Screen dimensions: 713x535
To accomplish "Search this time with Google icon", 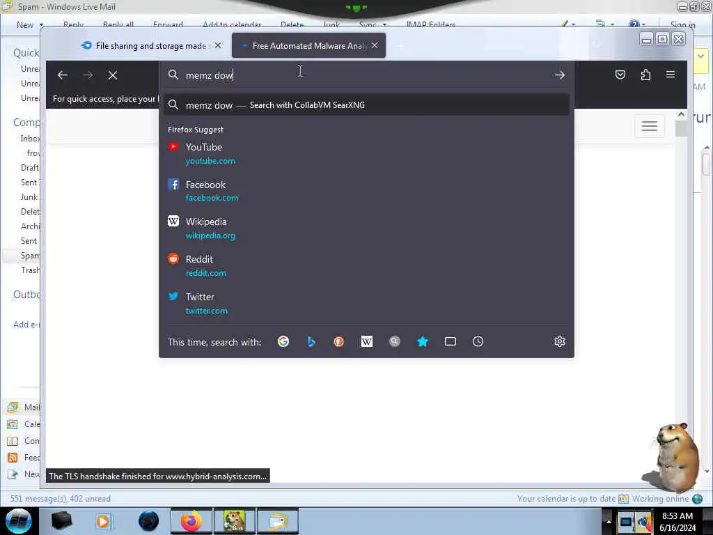I will coord(283,341).
